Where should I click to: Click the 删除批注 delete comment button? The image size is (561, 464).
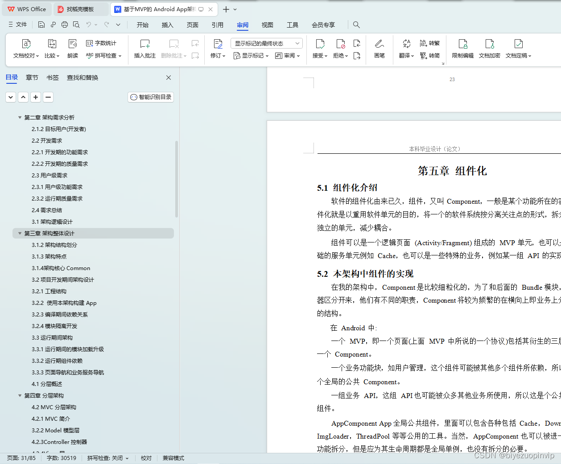[x=173, y=49]
